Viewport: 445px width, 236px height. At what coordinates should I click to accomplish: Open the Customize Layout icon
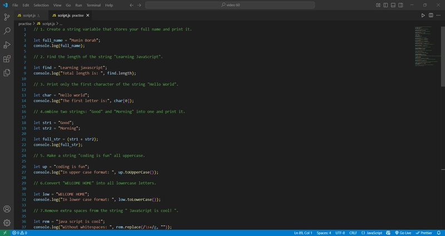pyautogui.click(x=378, y=5)
